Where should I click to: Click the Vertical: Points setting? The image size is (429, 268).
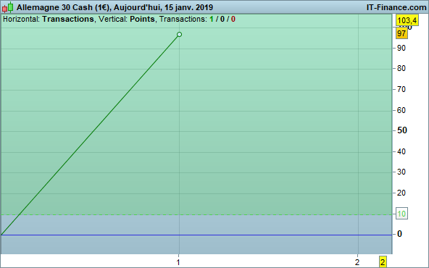pyautogui.click(x=127, y=19)
